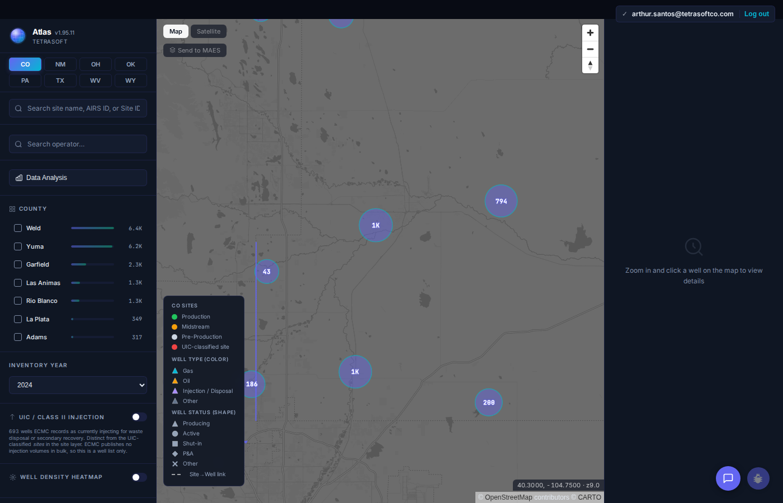The width and height of the screenshot is (783, 503).
Task: Click the sun icon beside Well Density Heatmap
Action: [x=13, y=477]
